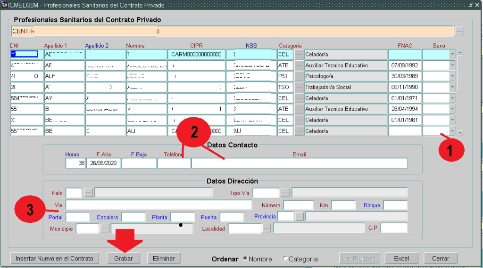Click the Eliminar button
This screenshot has height=268, width=483.
(x=164, y=259)
